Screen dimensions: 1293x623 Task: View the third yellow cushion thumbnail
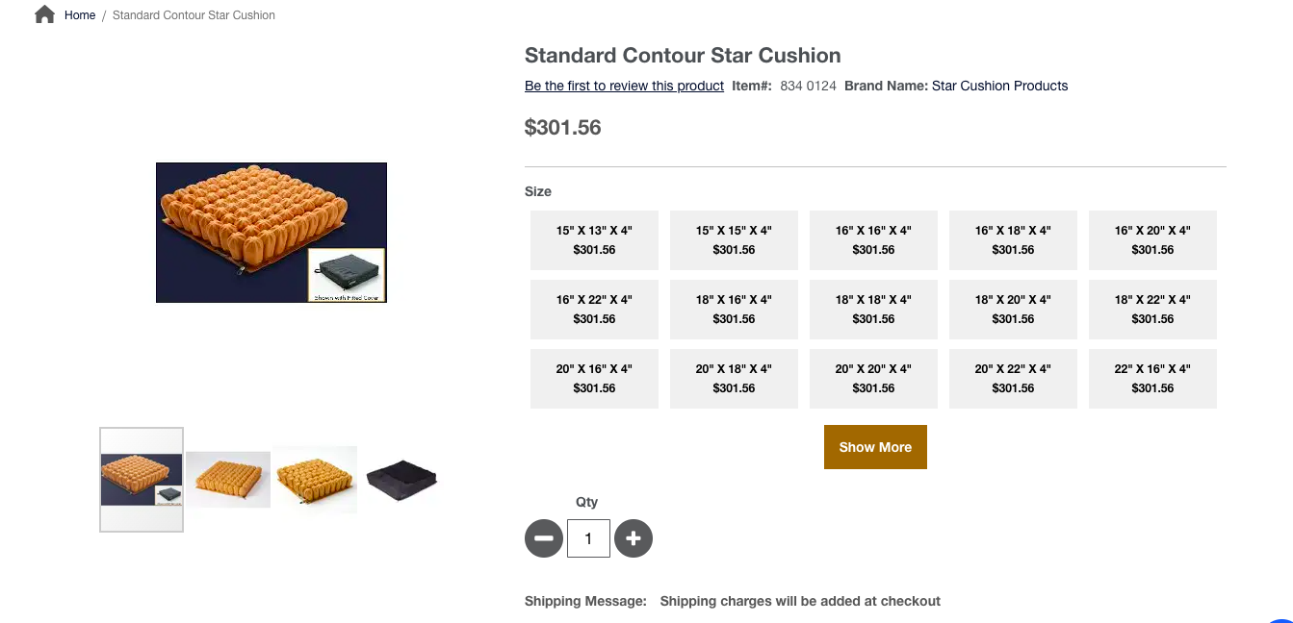click(315, 479)
